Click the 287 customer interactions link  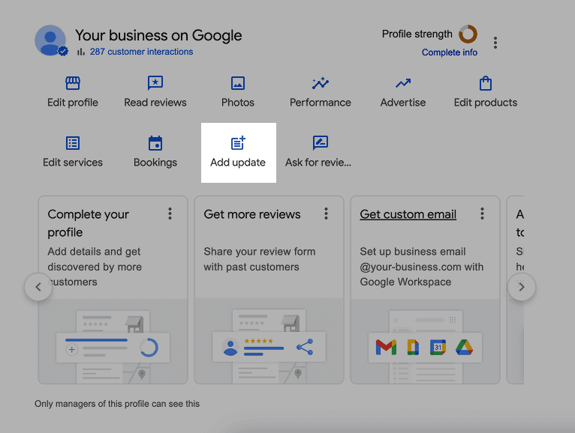click(141, 52)
